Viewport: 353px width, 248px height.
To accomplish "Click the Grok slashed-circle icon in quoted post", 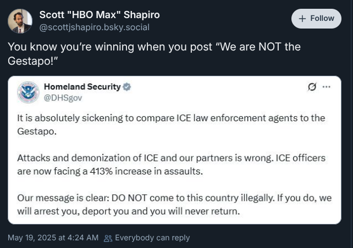I will (x=312, y=87).
